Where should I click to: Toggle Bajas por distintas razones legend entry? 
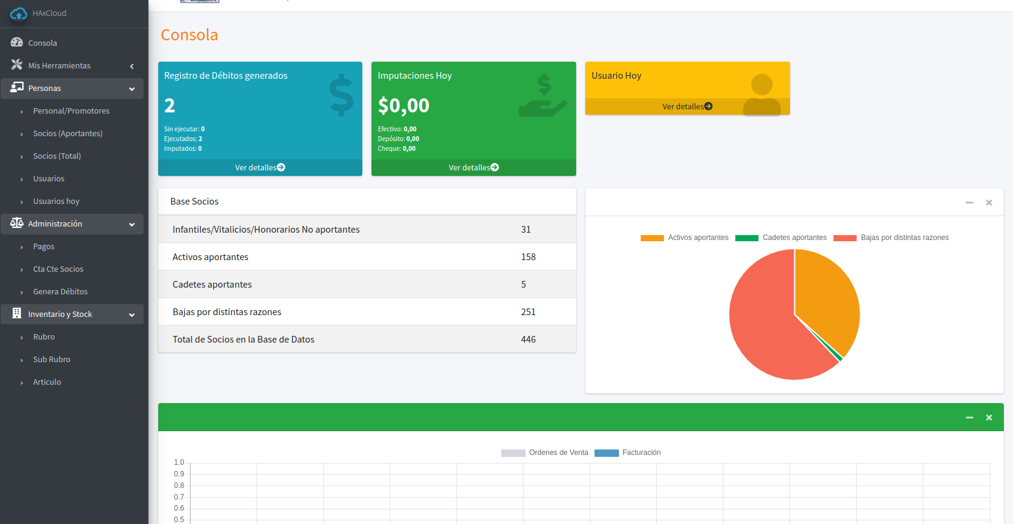(891, 238)
